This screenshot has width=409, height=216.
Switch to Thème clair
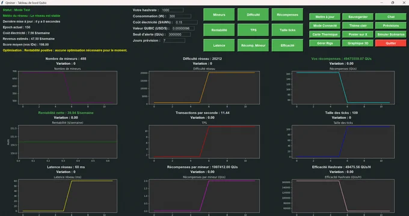(358, 26)
